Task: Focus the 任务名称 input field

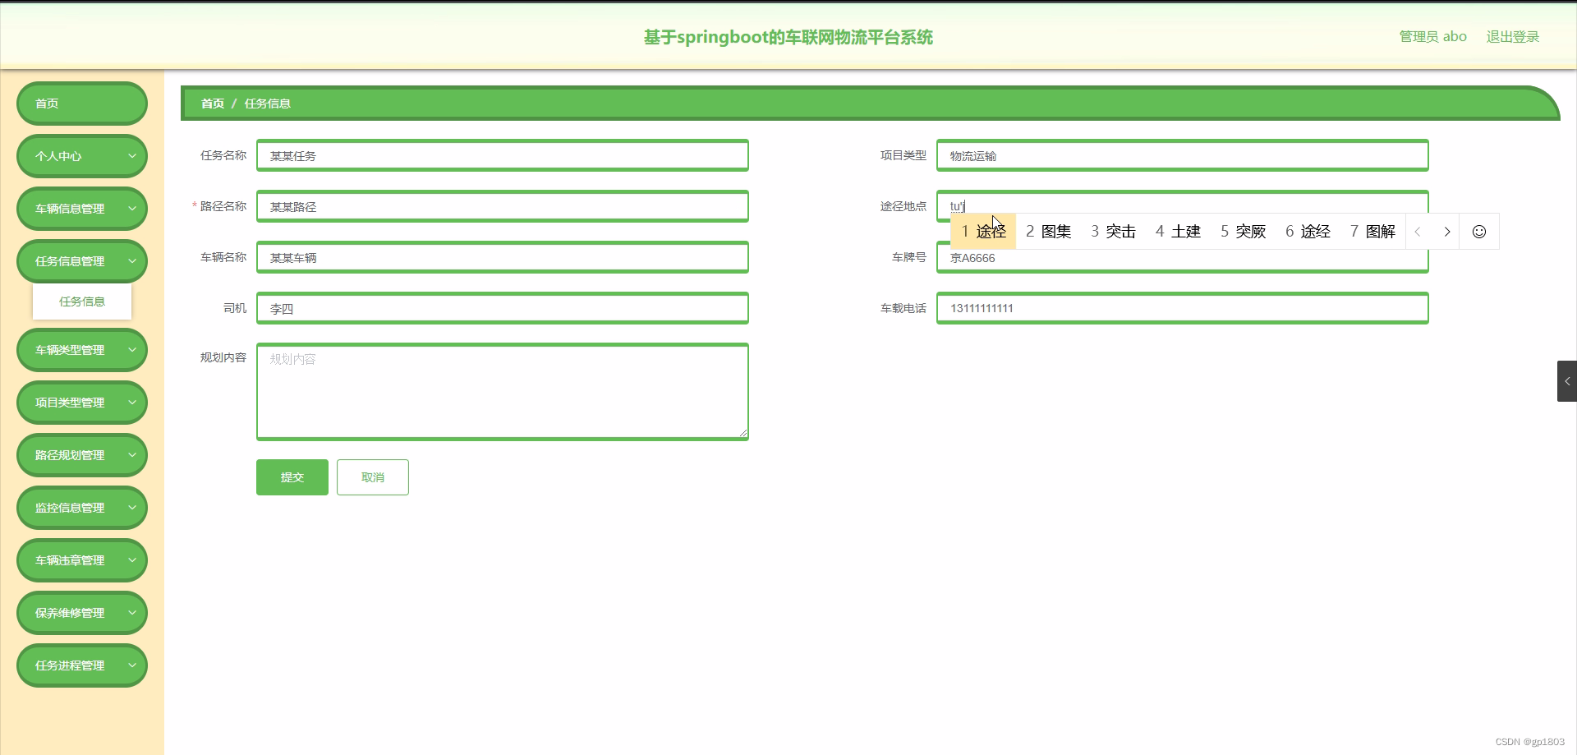Action: [503, 155]
